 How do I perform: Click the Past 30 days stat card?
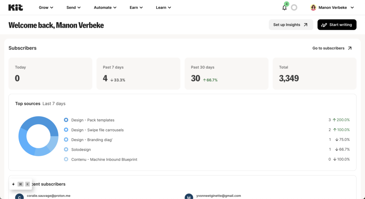(226, 74)
